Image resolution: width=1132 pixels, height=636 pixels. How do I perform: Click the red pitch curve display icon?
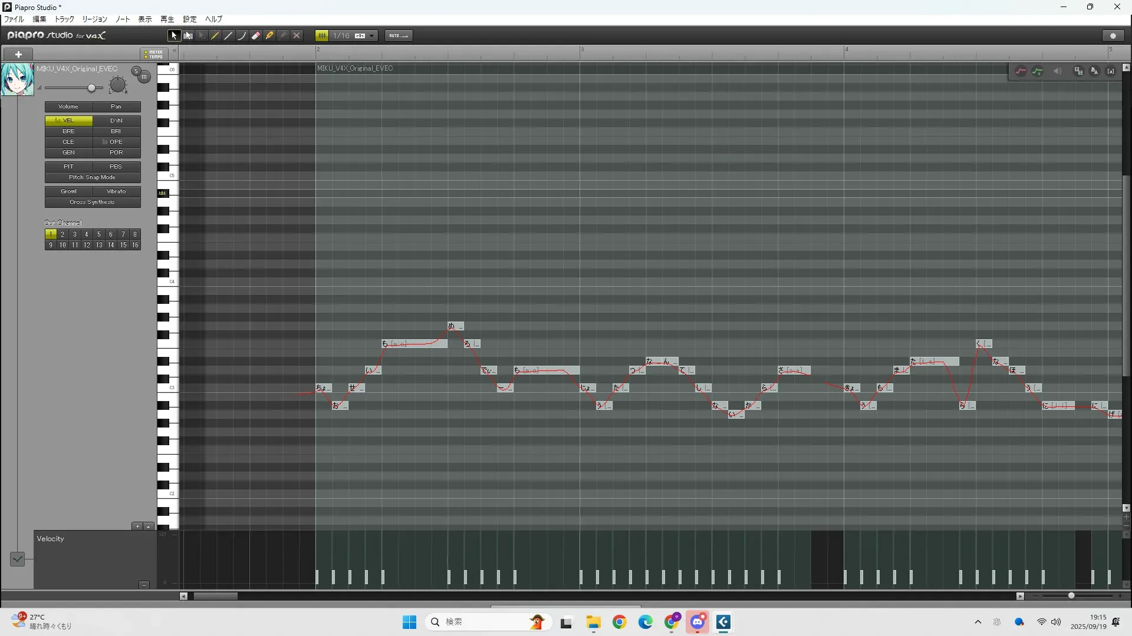1021,71
